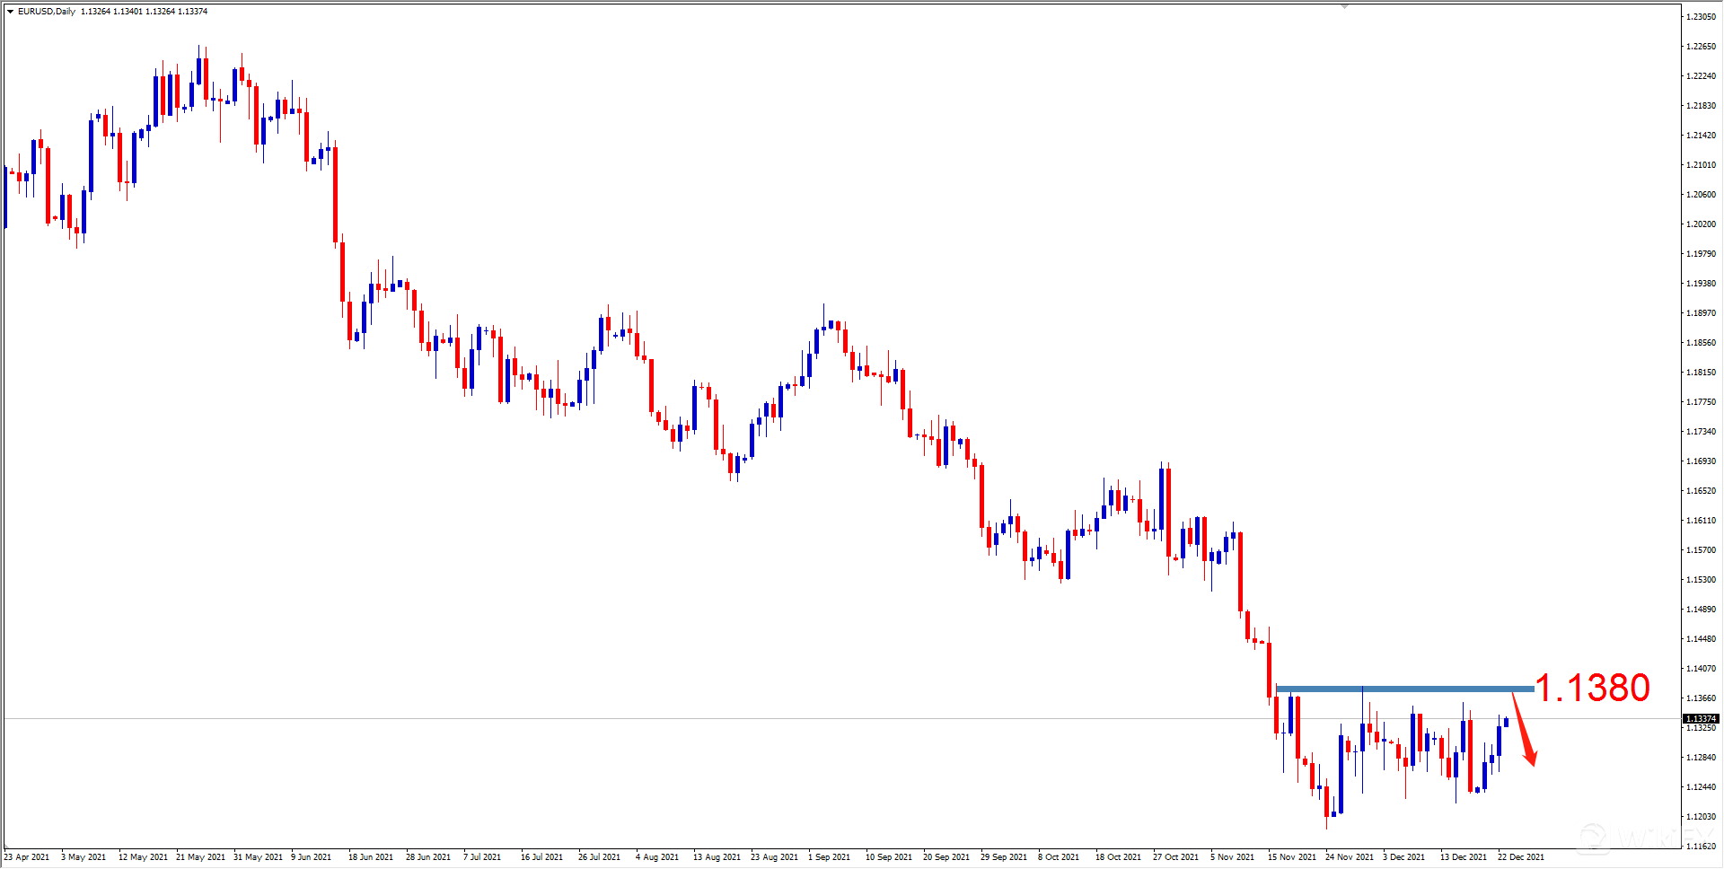
Task: Click the 23 Apr 2021 date label
Action: coord(27,857)
